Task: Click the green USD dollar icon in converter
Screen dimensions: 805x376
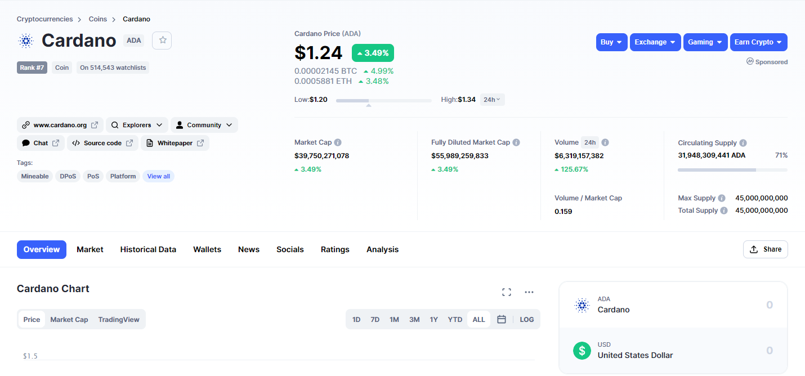Action: pyautogui.click(x=582, y=351)
